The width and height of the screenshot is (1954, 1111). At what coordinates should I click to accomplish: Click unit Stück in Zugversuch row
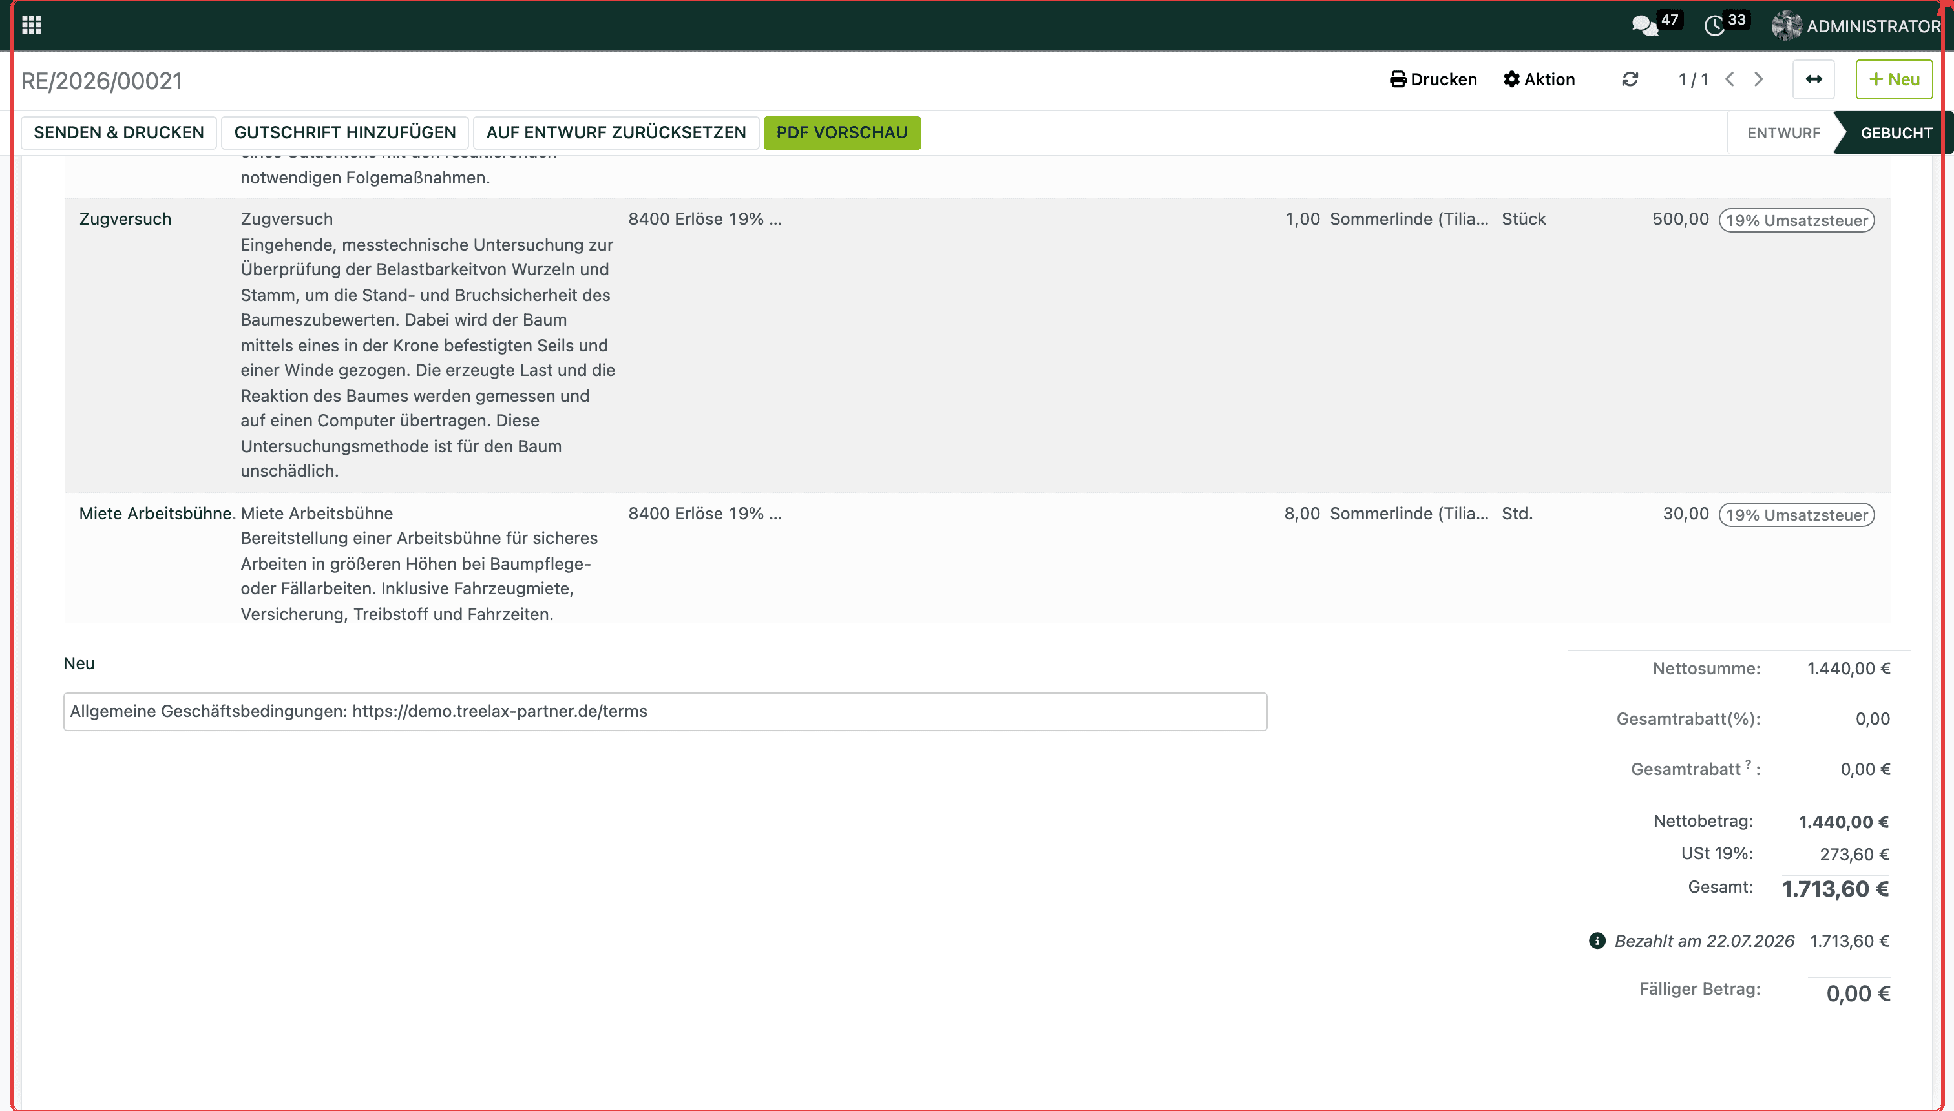point(1524,219)
